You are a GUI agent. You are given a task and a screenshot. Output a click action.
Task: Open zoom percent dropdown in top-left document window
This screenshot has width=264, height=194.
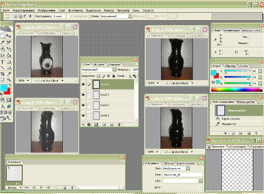(x=28, y=81)
